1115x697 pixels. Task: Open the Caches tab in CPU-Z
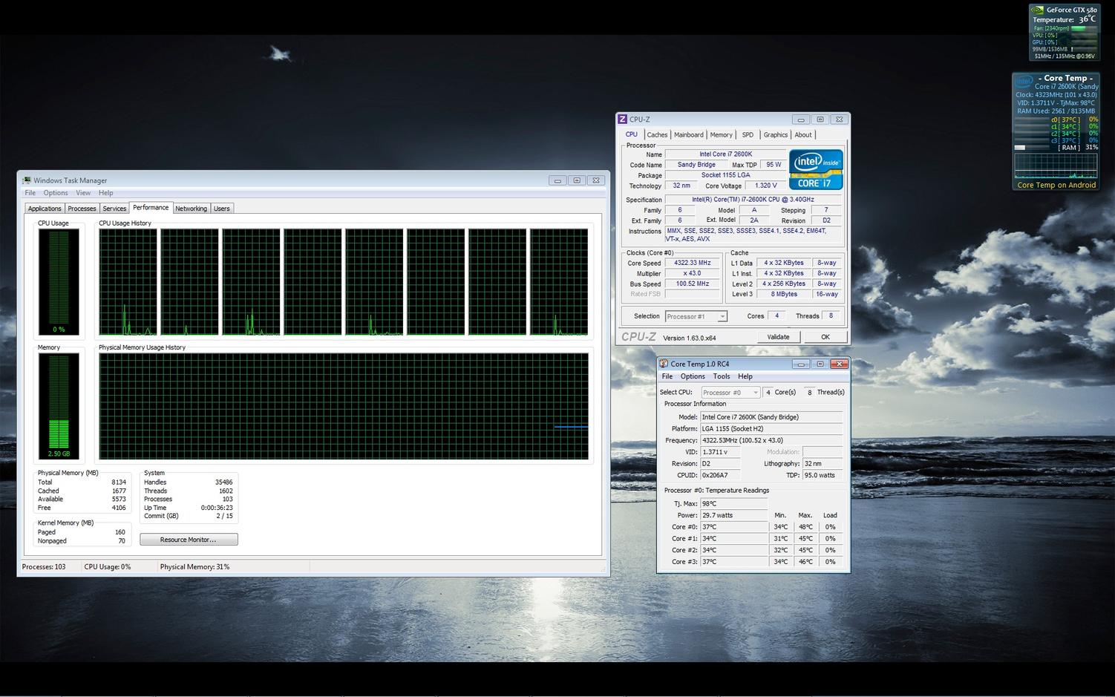657,135
